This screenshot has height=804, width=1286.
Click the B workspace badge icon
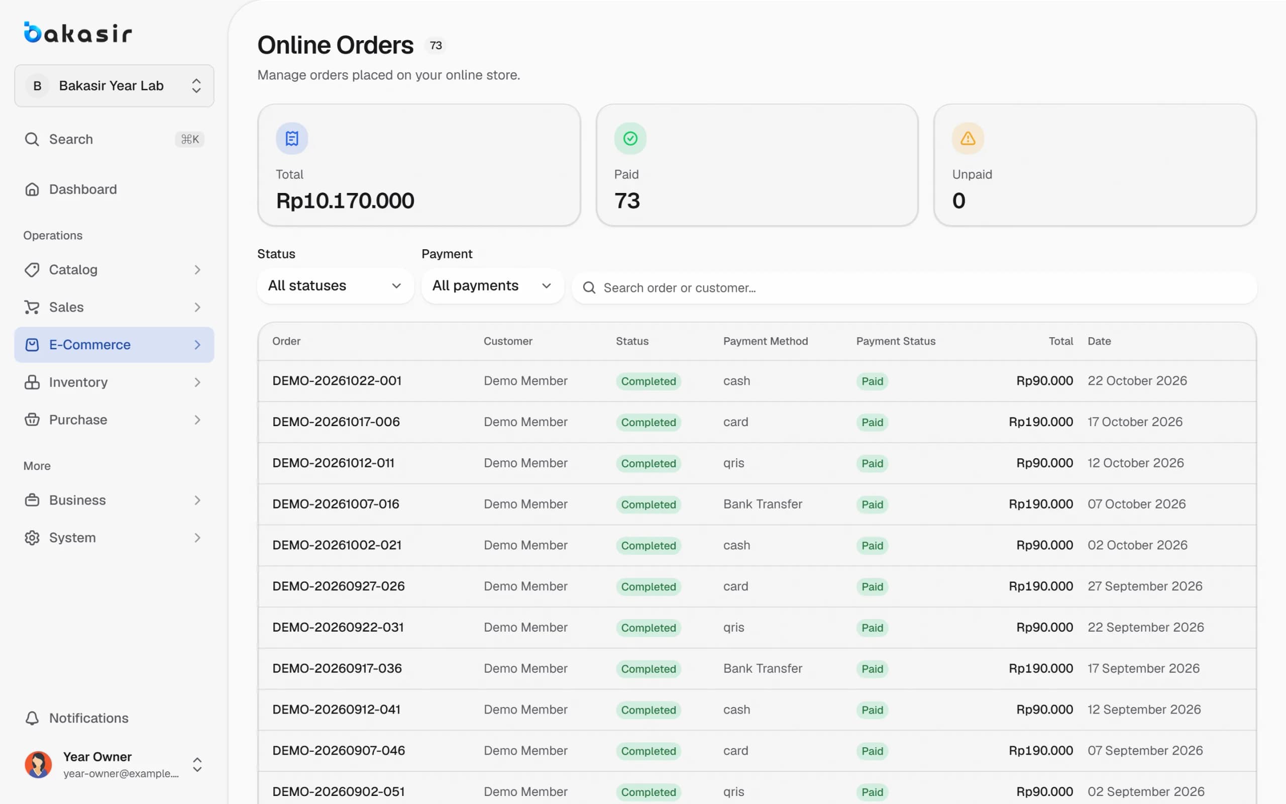coord(37,85)
